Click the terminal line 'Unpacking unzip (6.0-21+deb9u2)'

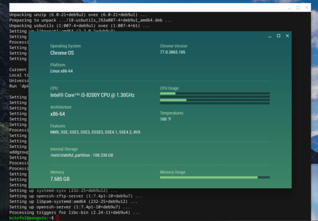[78, 15]
